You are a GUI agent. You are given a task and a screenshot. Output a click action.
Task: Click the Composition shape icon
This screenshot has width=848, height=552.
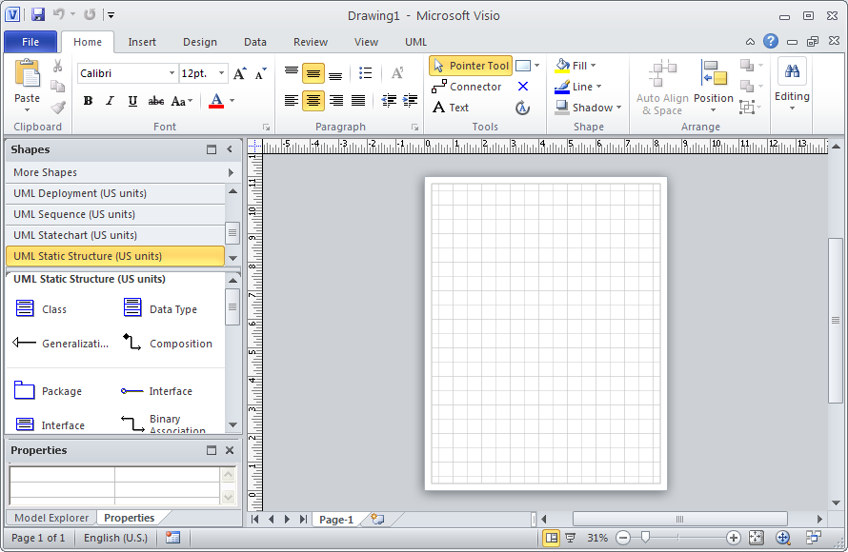pos(131,342)
